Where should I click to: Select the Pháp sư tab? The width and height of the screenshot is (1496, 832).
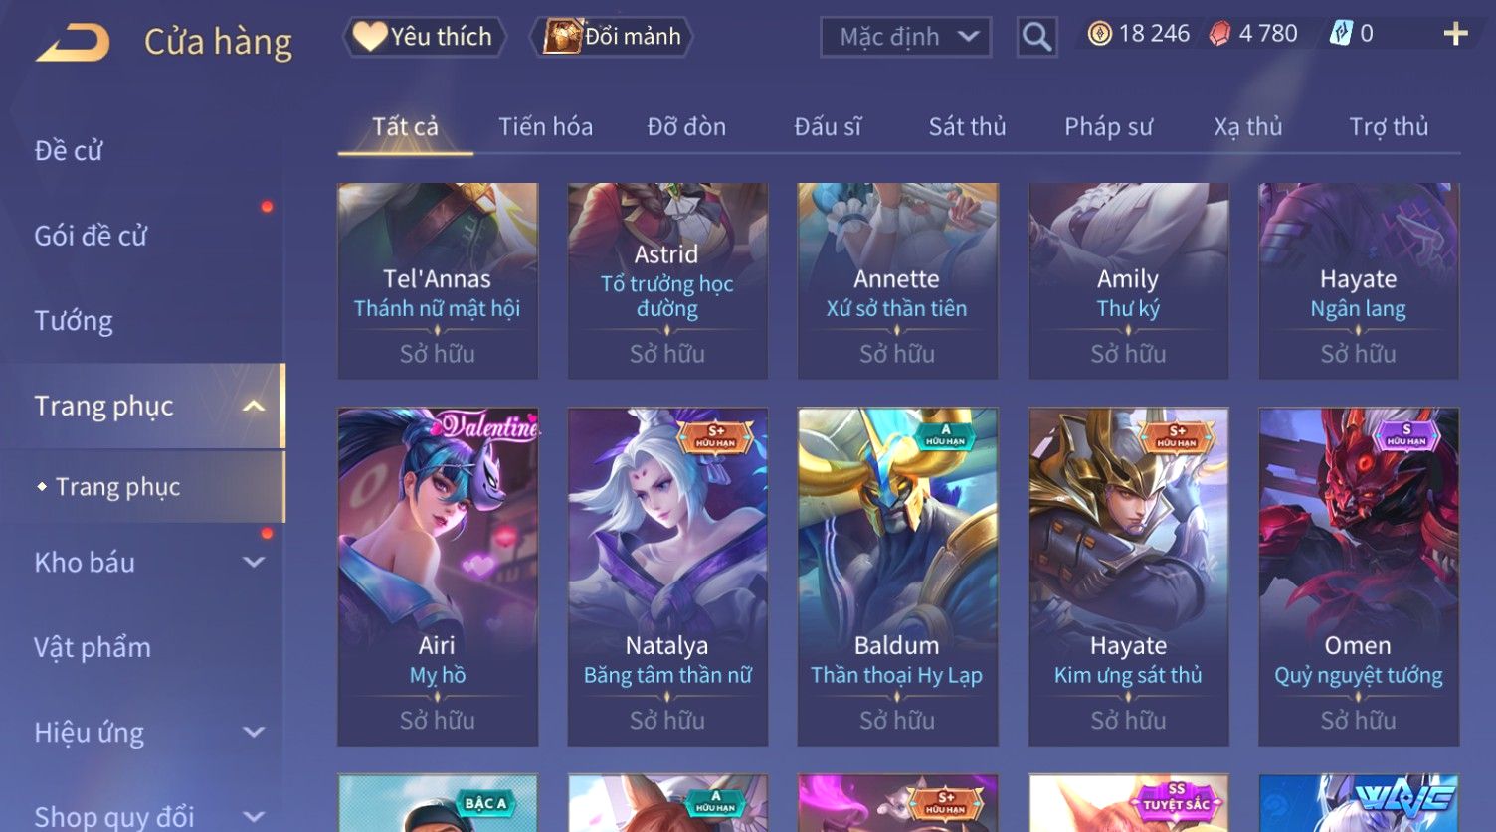coord(1108,127)
